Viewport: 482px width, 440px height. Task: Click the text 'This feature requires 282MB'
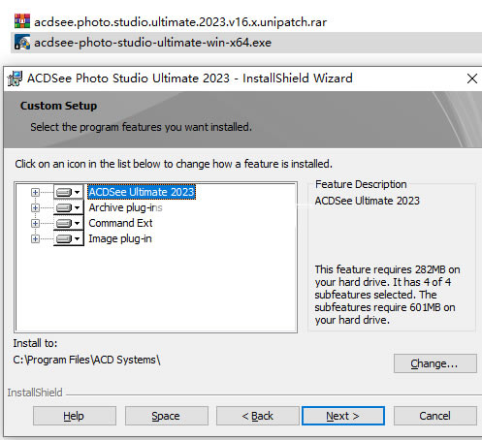380,269
